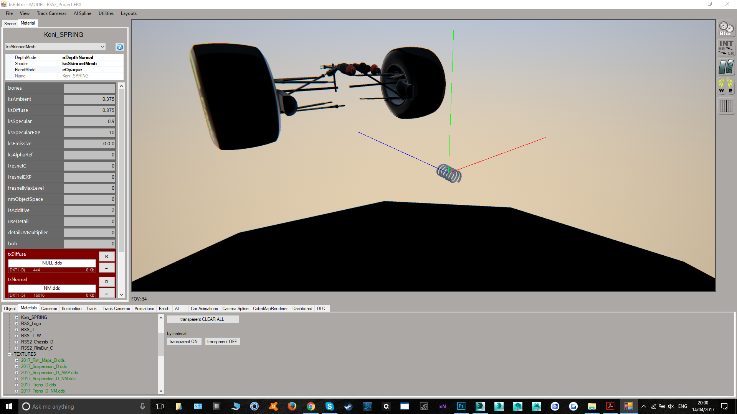Click the material properties scrollbar down arrow
737x414 pixels.
tap(121, 295)
